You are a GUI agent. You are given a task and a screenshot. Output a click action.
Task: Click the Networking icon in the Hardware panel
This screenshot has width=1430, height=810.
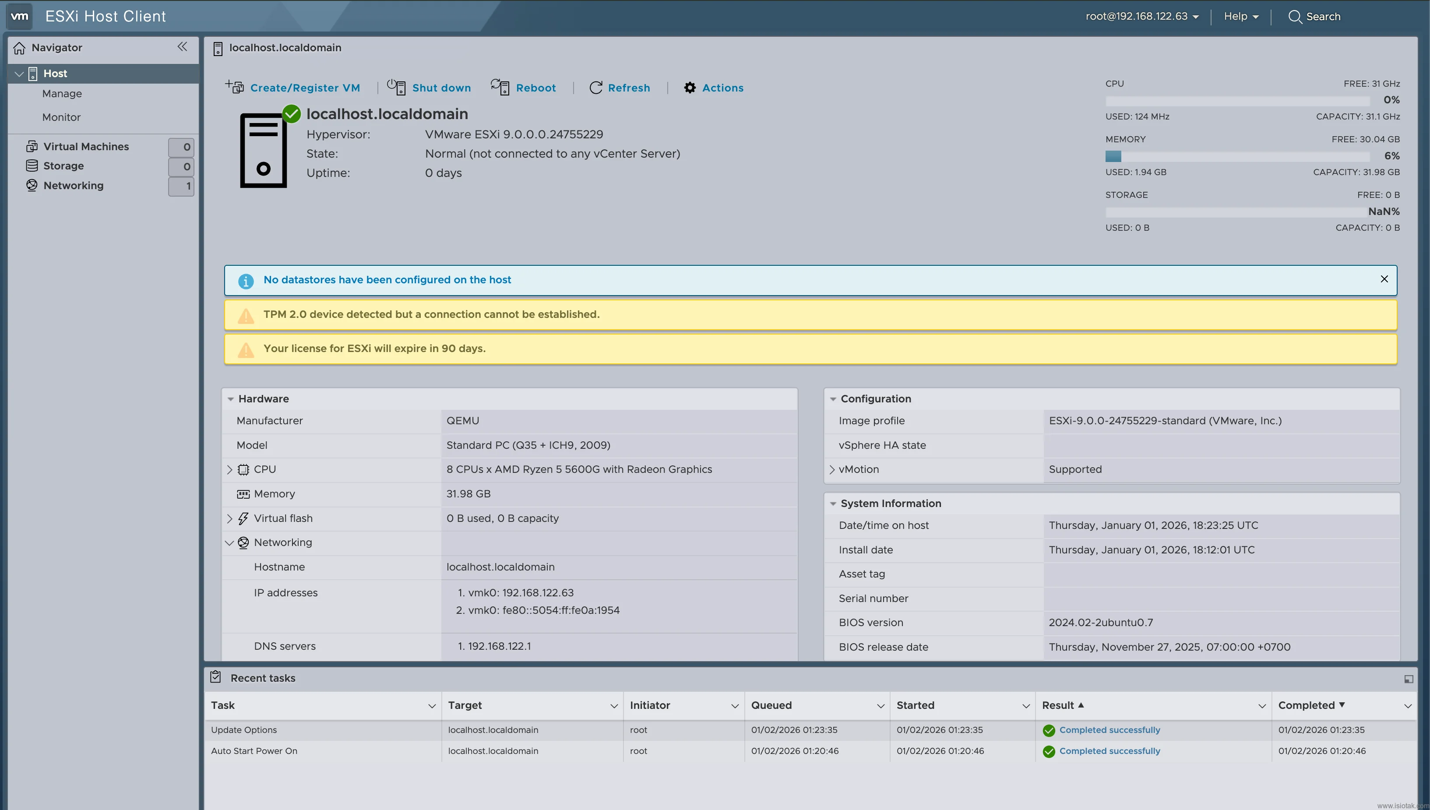pos(243,542)
